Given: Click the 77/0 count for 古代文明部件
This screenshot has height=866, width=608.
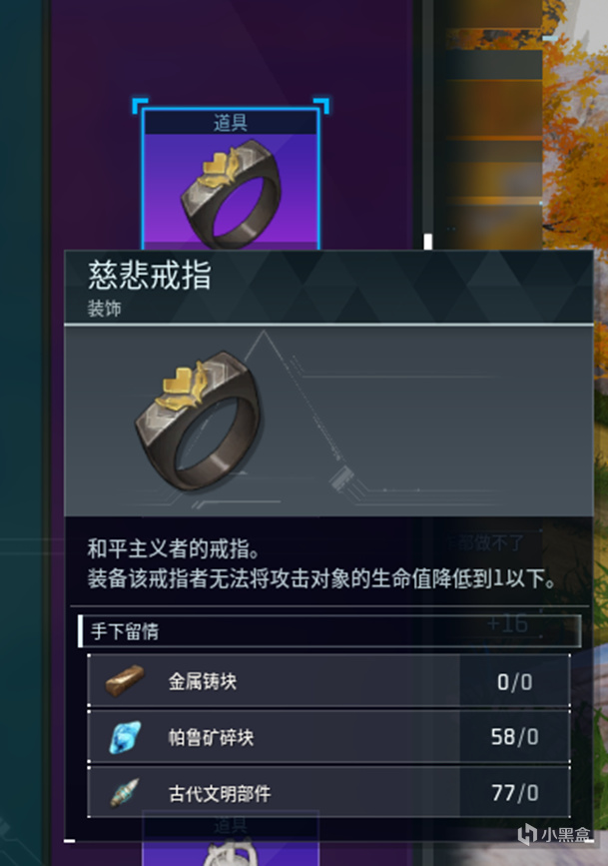Looking at the screenshot, I should pyautogui.click(x=515, y=793).
